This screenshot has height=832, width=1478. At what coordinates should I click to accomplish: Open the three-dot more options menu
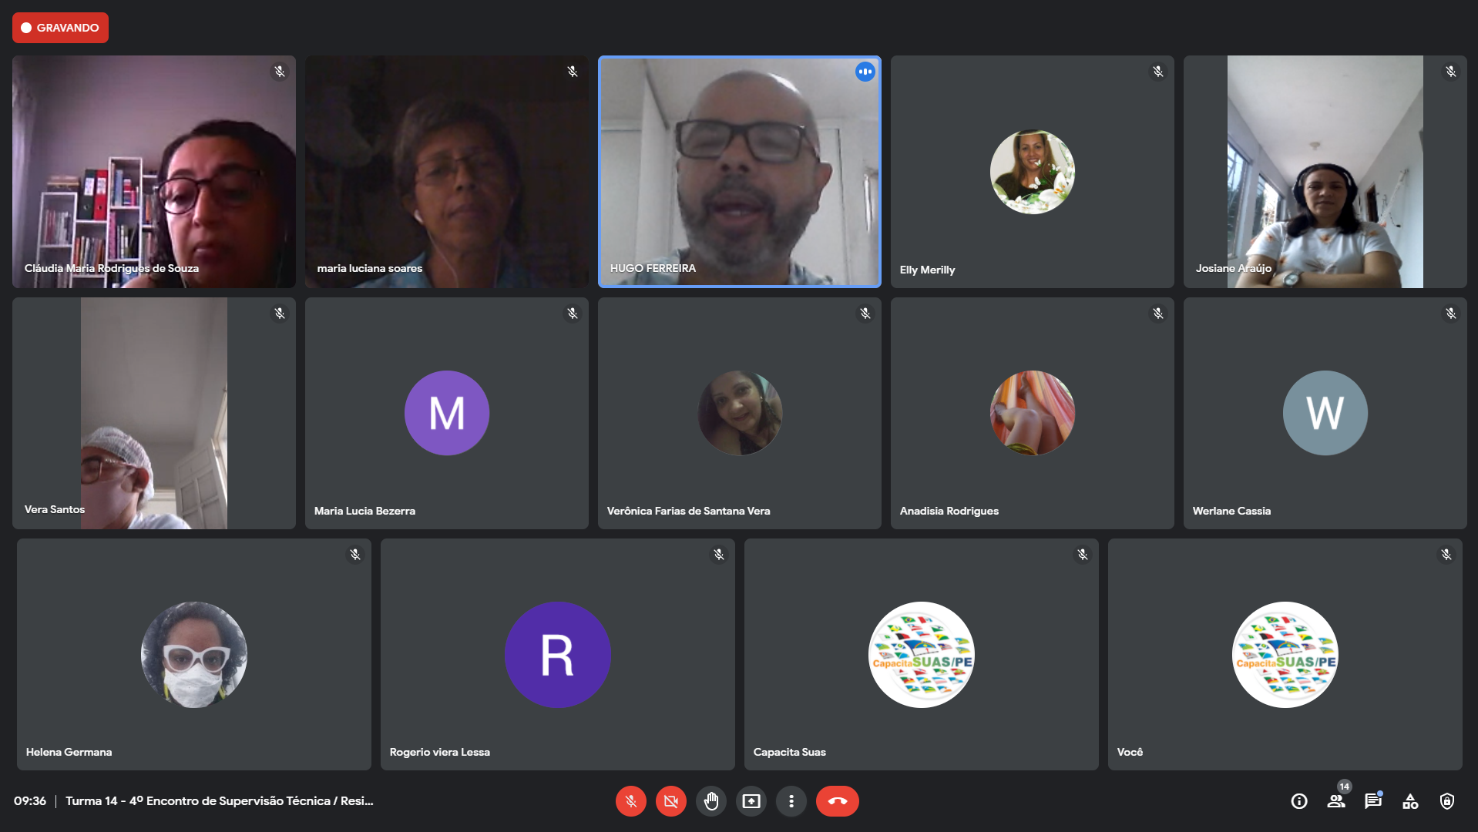tap(791, 801)
